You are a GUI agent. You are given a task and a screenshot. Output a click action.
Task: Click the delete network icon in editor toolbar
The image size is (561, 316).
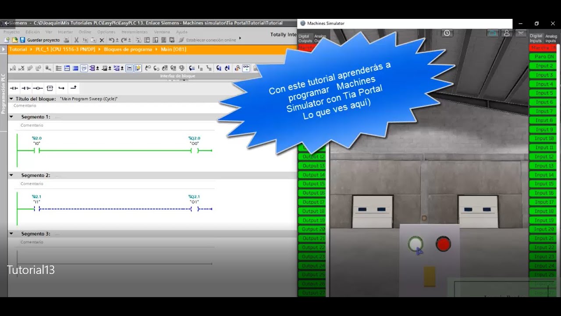21,68
